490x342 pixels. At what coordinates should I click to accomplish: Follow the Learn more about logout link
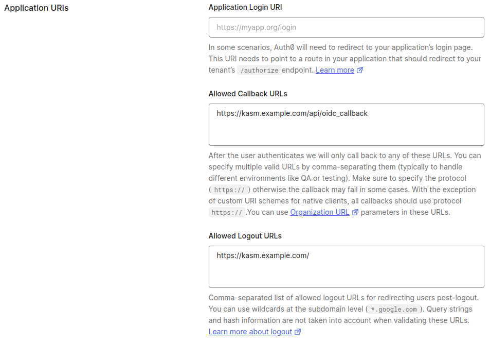[x=250, y=332]
